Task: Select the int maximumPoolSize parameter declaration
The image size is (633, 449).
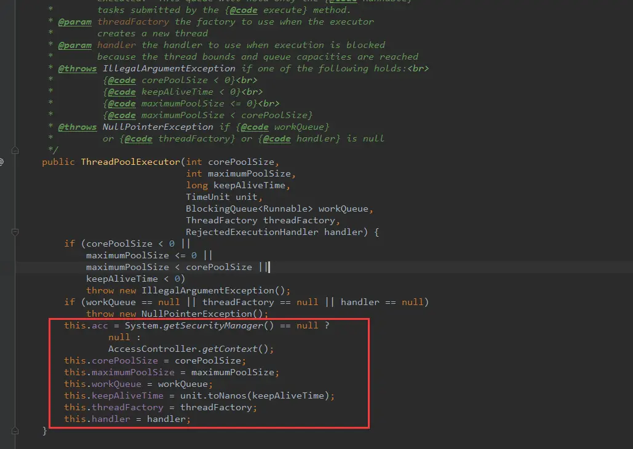Action: click(238, 173)
